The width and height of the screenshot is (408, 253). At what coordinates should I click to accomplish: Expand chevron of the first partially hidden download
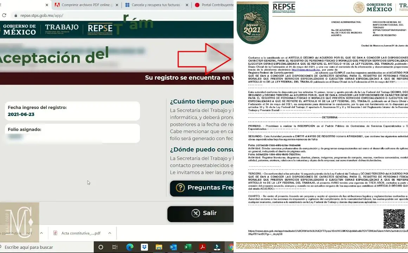point(42,233)
